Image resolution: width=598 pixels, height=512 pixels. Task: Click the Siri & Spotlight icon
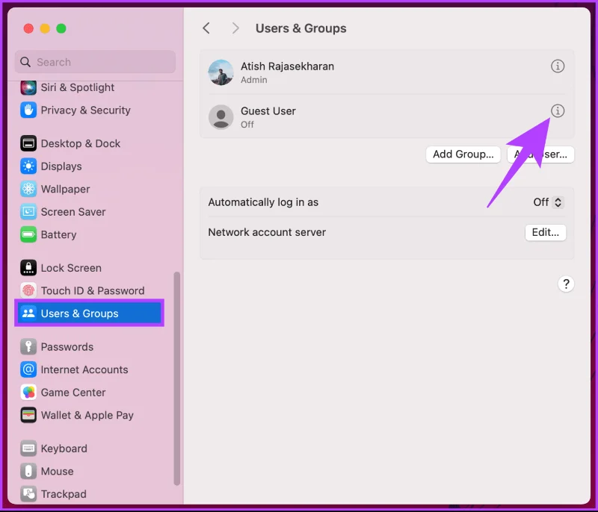pyautogui.click(x=28, y=87)
